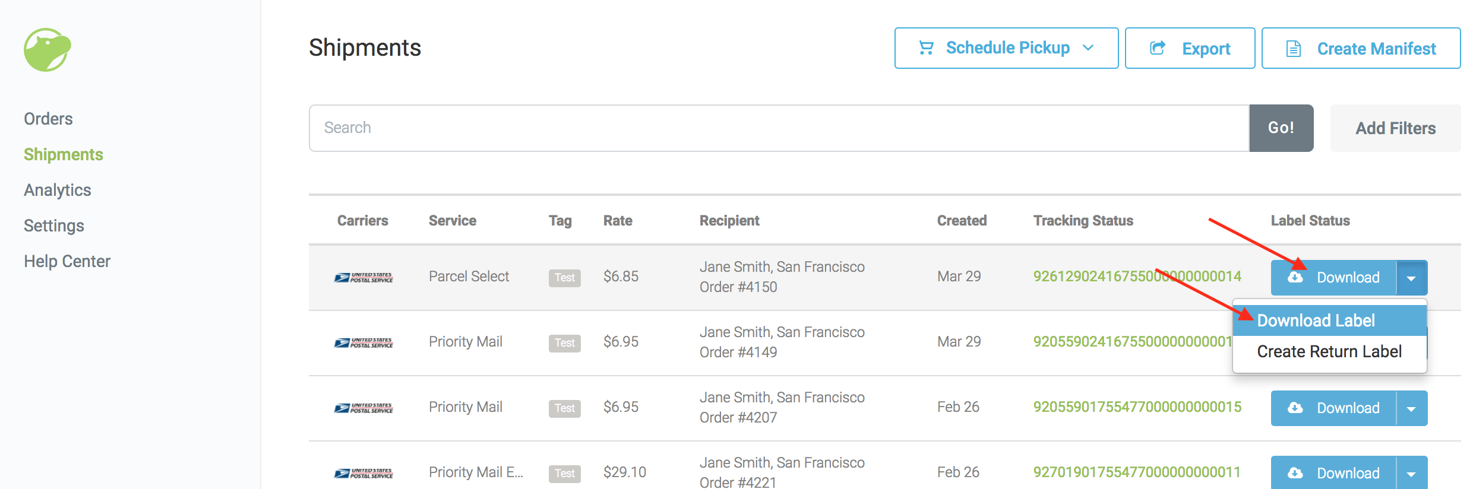The height and width of the screenshot is (489, 1473).
Task: Select Download Label menu option
Action: (x=1330, y=320)
